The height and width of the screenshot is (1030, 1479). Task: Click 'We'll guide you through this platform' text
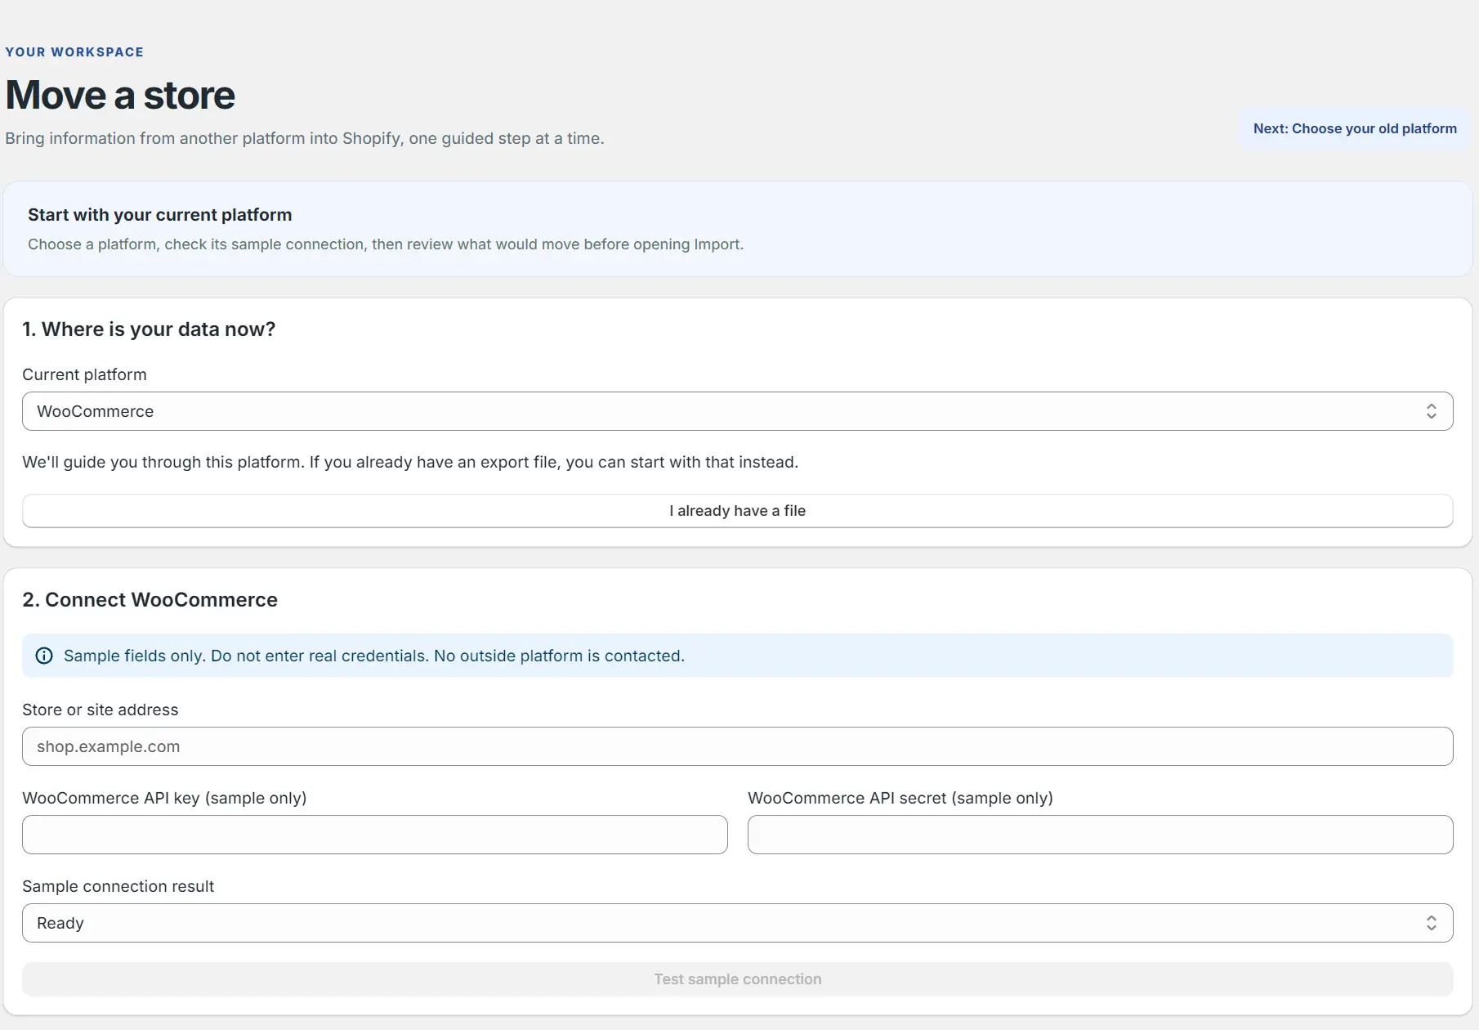point(410,462)
